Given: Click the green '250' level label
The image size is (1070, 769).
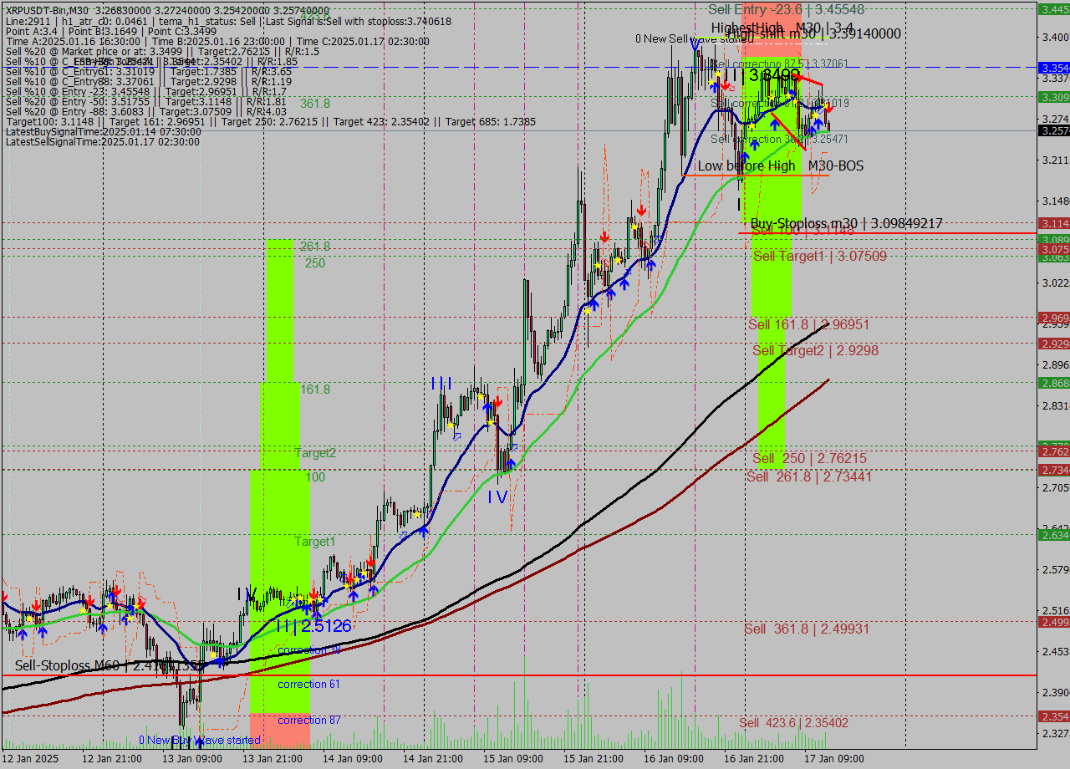Looking at the screenshot, I should click(x=314, y=263).
